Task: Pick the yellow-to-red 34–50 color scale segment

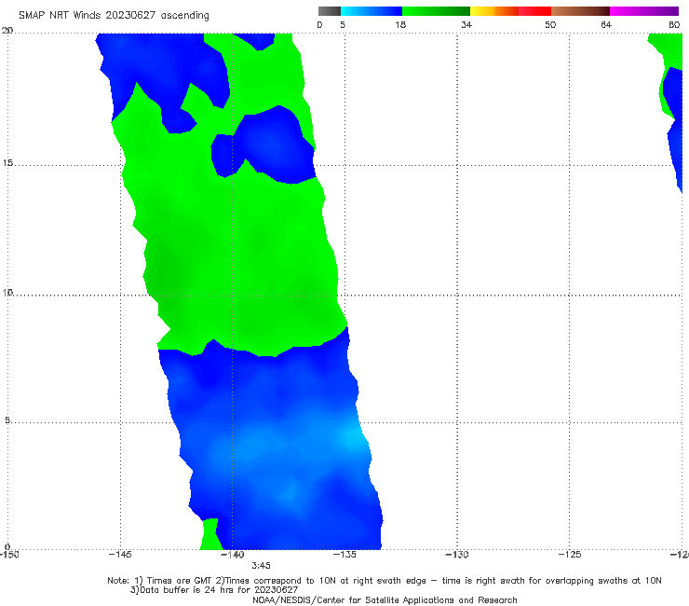Action: tap(510, 11)
